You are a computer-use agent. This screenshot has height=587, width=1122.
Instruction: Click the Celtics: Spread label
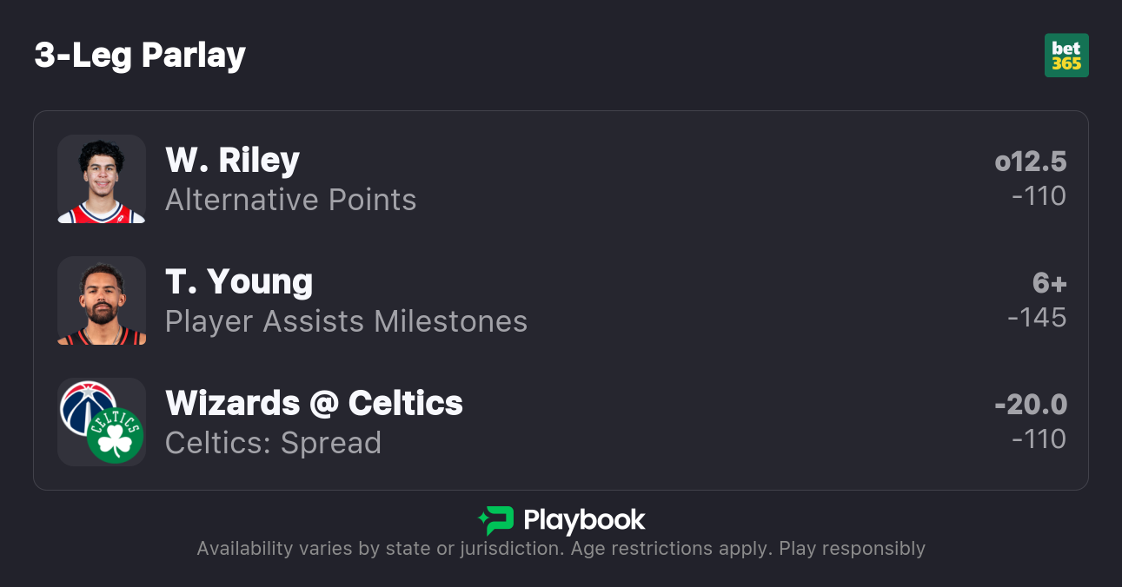click(x=273, y=443)
